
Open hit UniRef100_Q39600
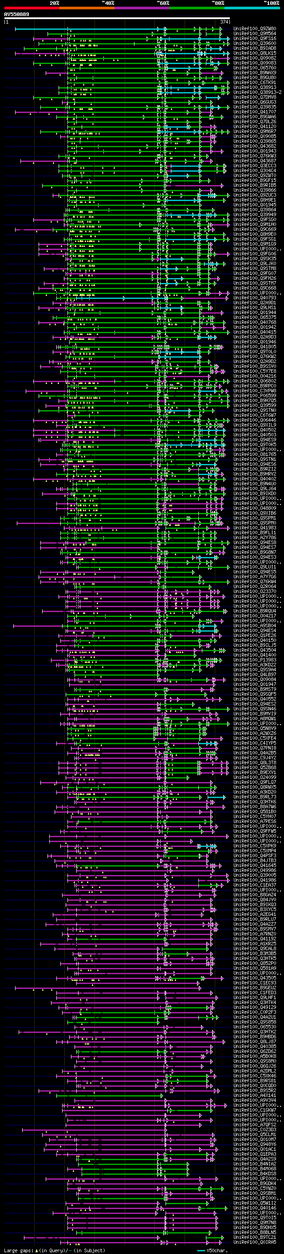point(255,43)
